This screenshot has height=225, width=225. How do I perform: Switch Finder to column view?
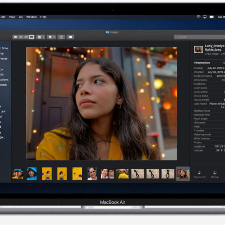tap(26, 37)
